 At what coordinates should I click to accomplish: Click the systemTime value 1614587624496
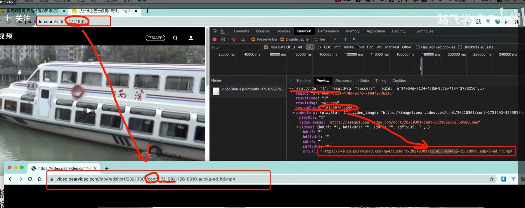[x=338, y=108]
